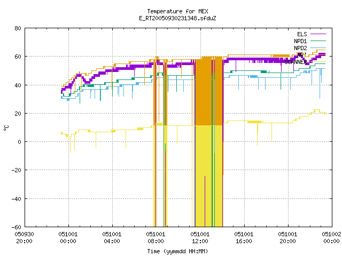This screenshot has width=342, height=256.
Task: Click the purple ELS legend line sample
Action: pos(318,34)
